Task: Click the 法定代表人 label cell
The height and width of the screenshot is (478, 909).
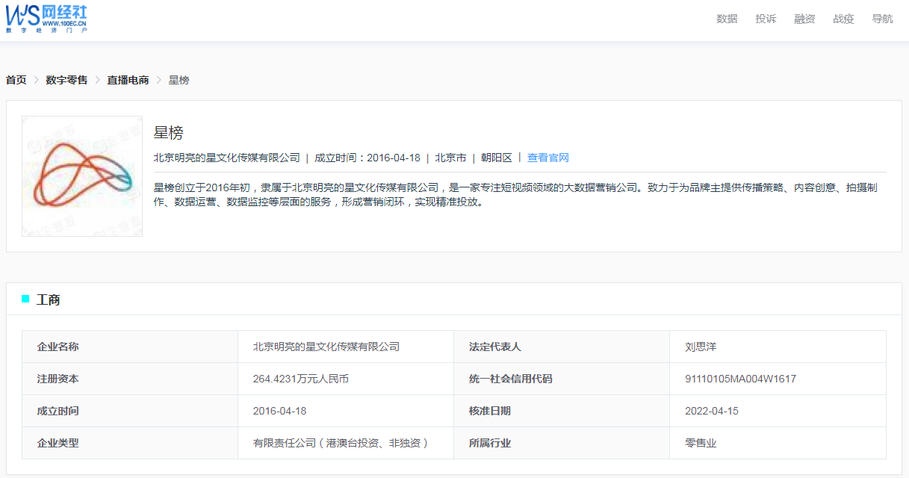Action: [562, 347]
